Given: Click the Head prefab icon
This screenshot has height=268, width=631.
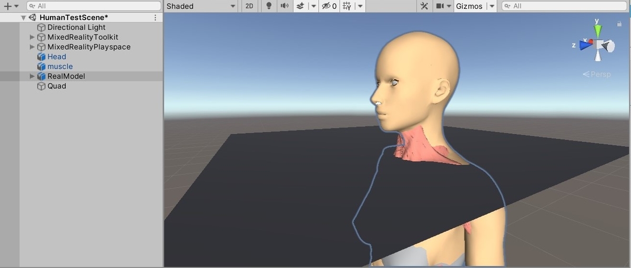Looking at the screenshot, I should tap(42, 57).
